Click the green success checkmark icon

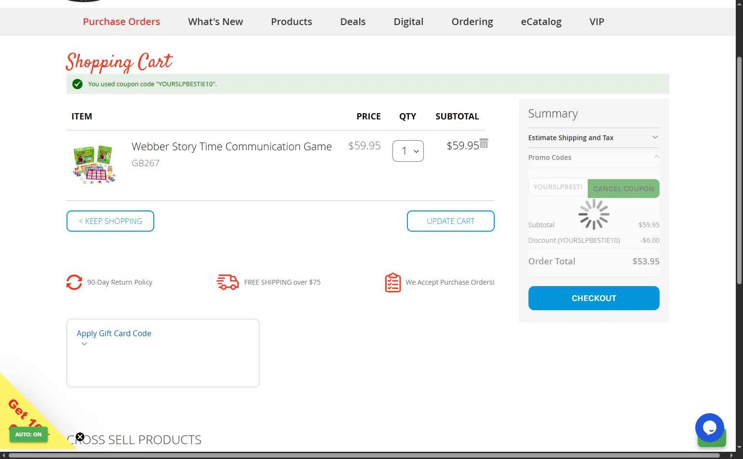pyautogui.click(x=77, y=84)
